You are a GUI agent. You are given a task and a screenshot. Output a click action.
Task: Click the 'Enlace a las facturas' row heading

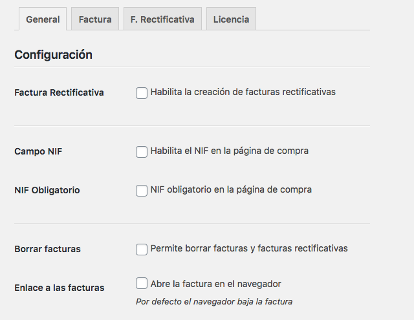tap(60, 288)
